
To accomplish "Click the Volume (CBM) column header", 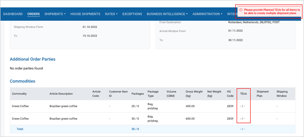I will (x=172, y=94).
